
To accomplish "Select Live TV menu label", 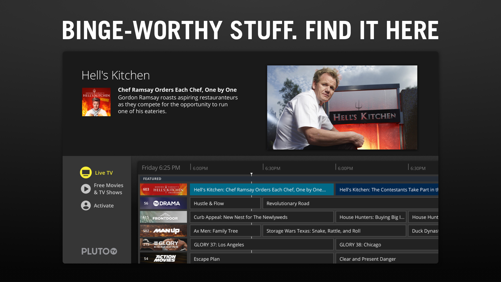I will coord(104,173).
